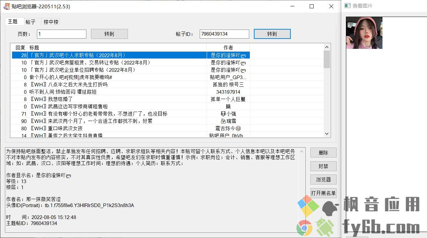Click 转到 button next to 帖子ID
427x238 pixels.
(x=272, y=34)
